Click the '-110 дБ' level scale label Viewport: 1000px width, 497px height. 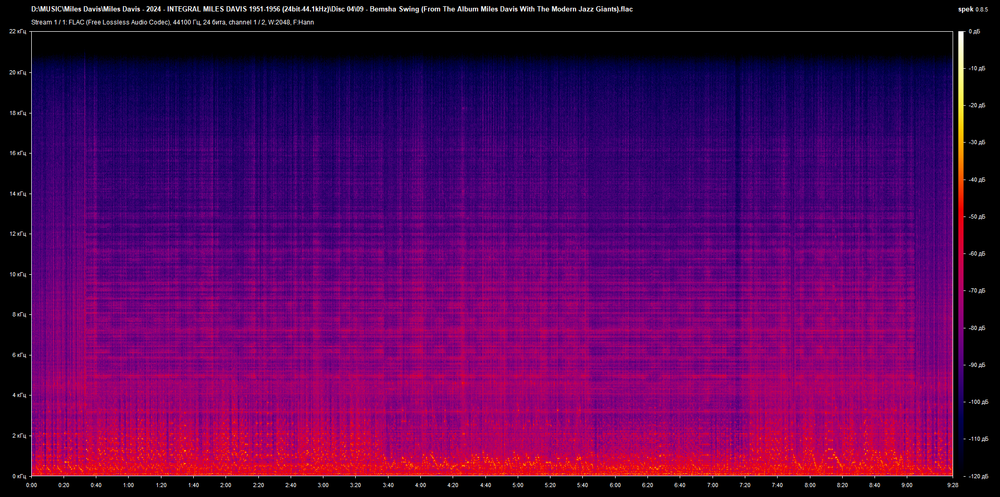click(x=978, y=439)
